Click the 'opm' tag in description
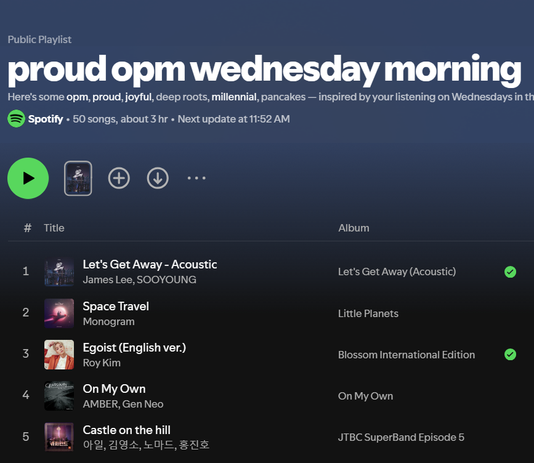Viewport: 534px width, 463px height. click(x=77, y=97)
